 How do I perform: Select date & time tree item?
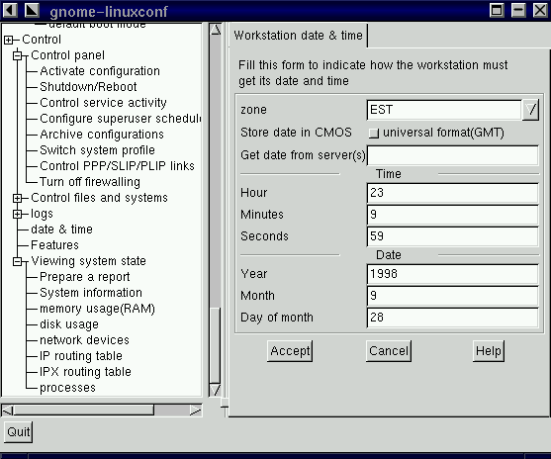62,229
